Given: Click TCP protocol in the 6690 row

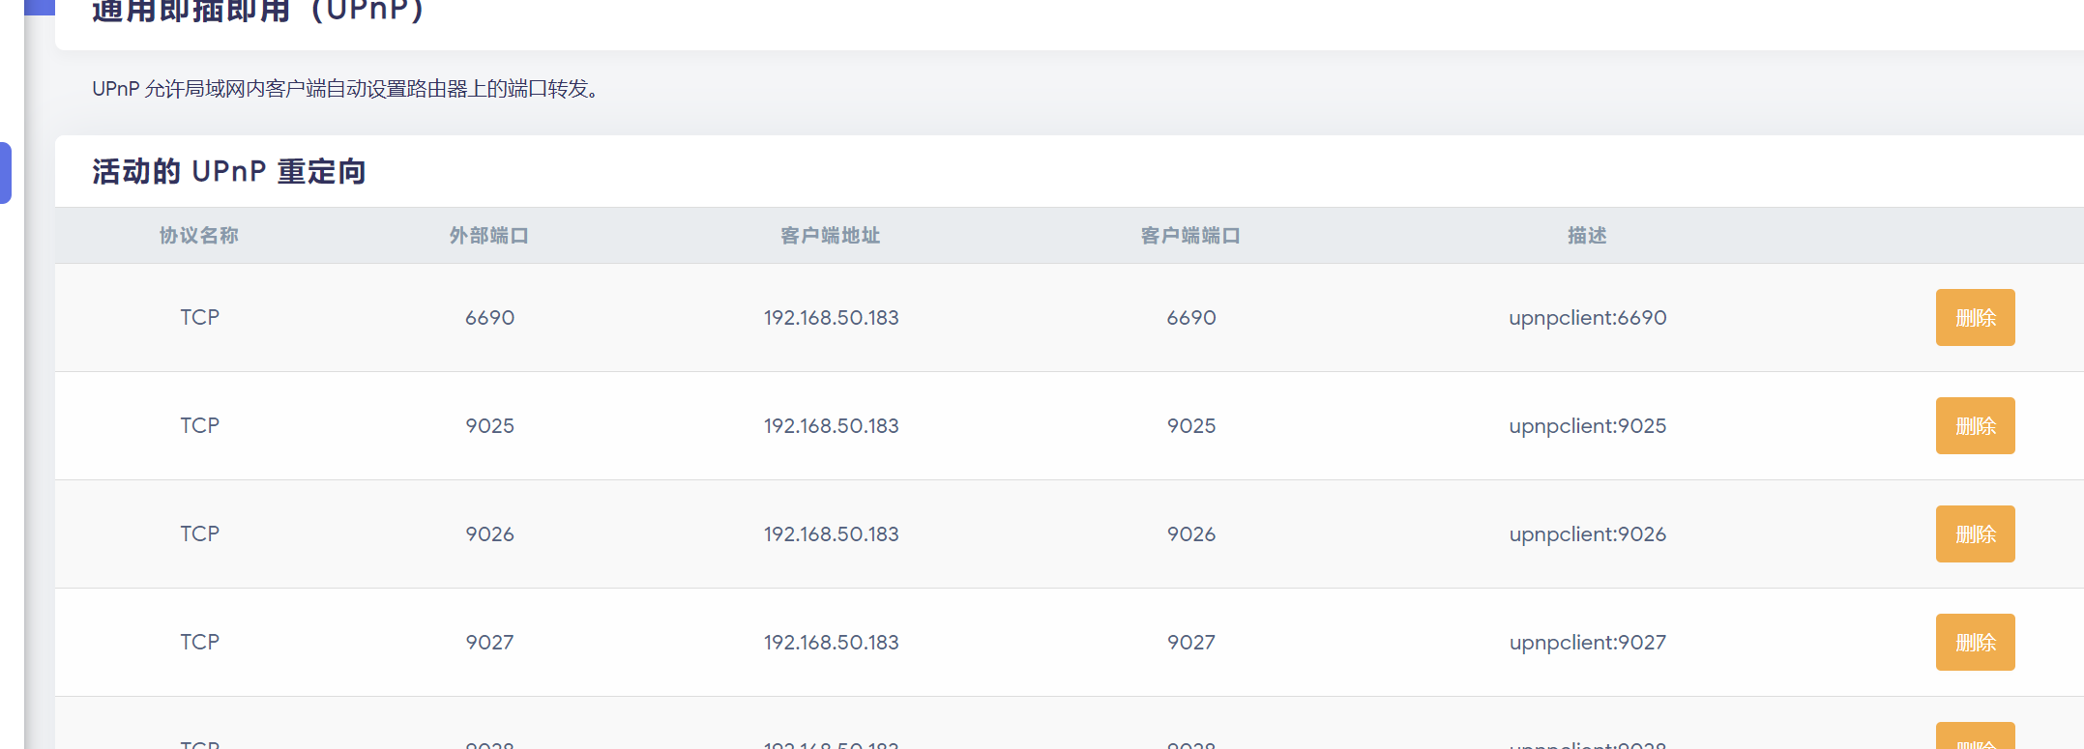Looking at the screenshot, I should tap(200, 318).
